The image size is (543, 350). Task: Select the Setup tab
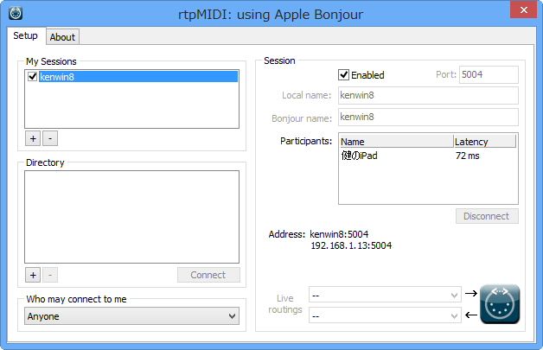click(x=26, y=35)
